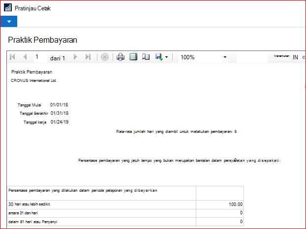Click the find text input field

tap(252, 57)
